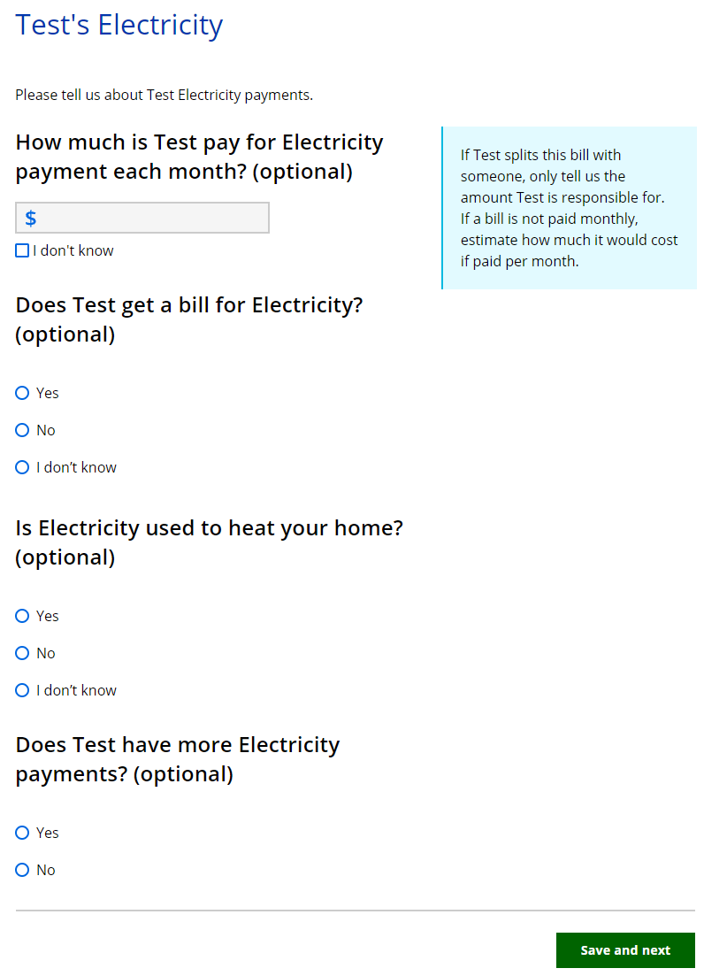Click the "Please tell us about" intro text
This screenshot has width=704, height=976.
164,95
